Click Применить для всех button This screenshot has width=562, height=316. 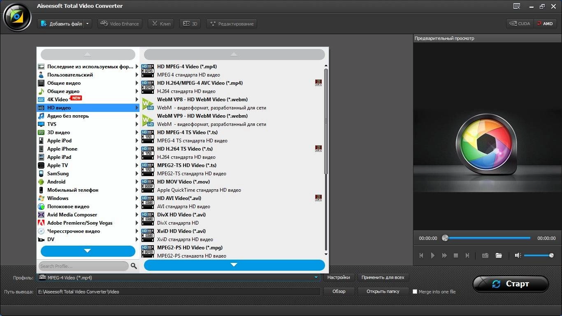click(x=383, y=278)
